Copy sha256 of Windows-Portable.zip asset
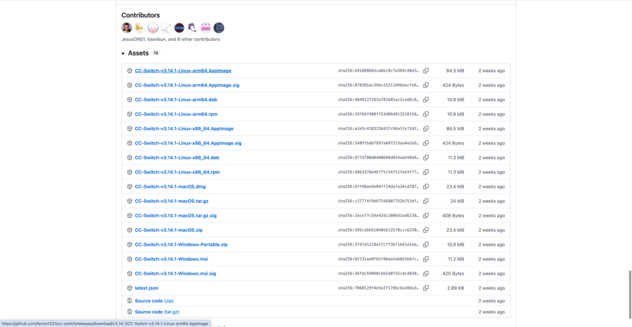Viewport: 632px width, 327px height. (425, 245)
